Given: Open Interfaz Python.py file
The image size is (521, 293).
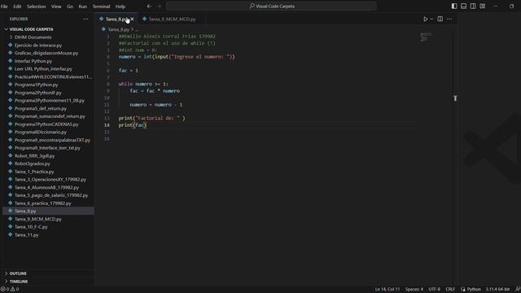Looking at the screenshot, I should 33,61.
